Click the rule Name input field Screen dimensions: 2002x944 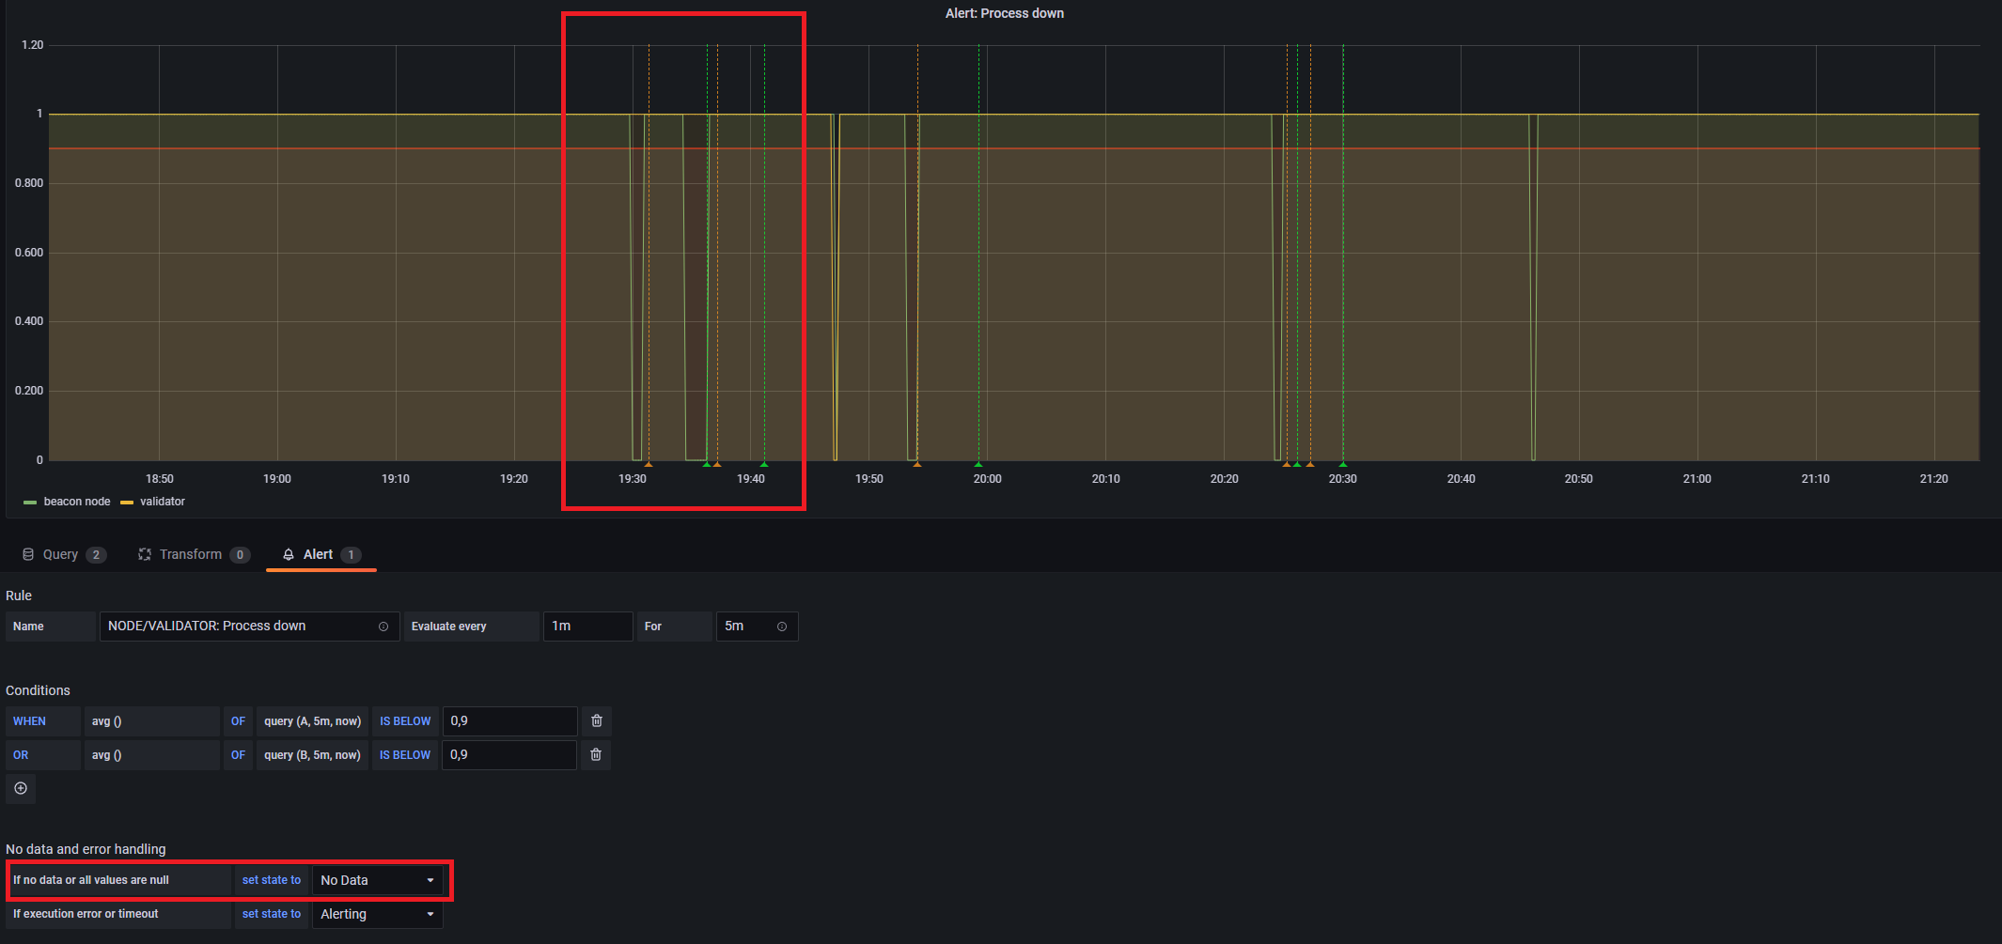pos(249,627)
